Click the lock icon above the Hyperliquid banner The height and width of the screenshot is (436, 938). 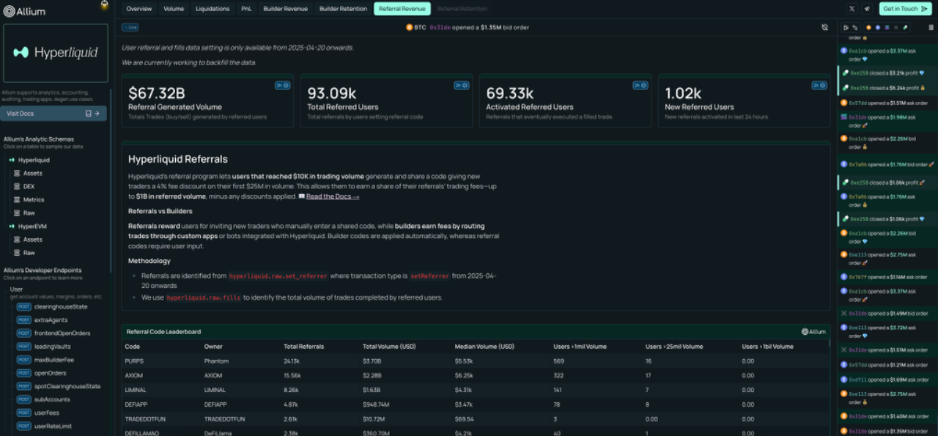coord(104,4)
